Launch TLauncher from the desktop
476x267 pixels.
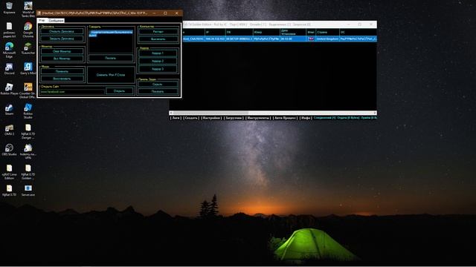[x=28, y=48]
